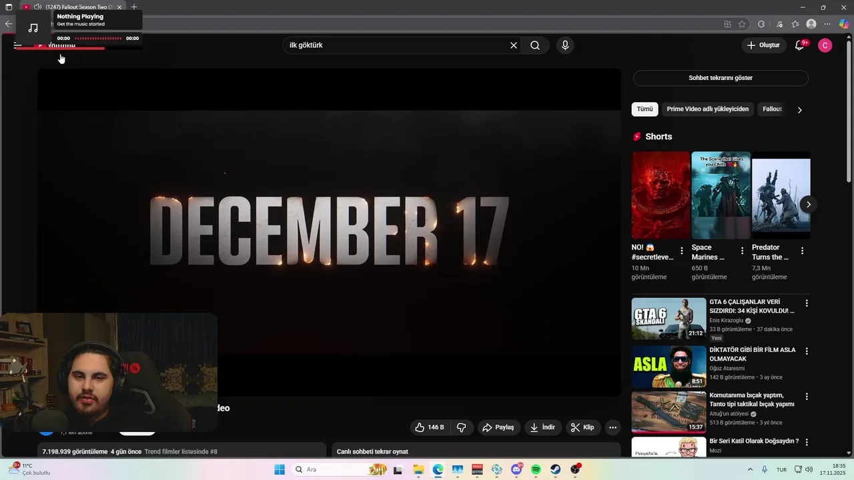Open Komutanıma bıçak yaptım video
Viewport: 854px width, 480px height.
[x=752, y=399]
